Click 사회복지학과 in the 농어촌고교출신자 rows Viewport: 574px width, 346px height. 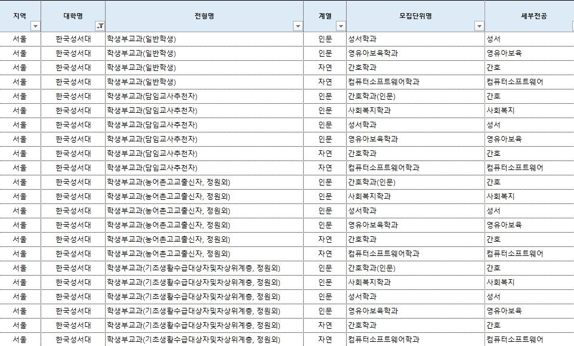[x=369, y=196]
